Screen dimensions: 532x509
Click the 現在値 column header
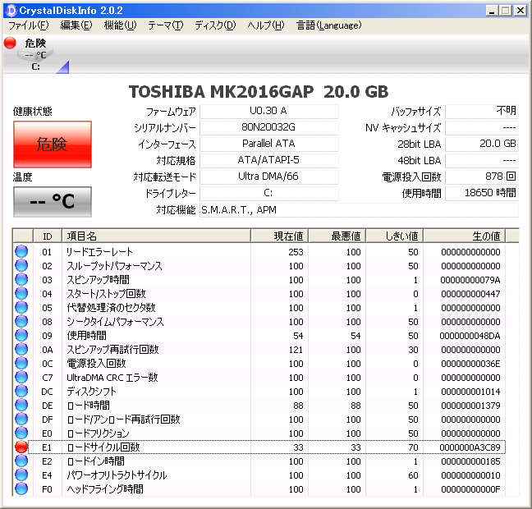click(280, 236)
